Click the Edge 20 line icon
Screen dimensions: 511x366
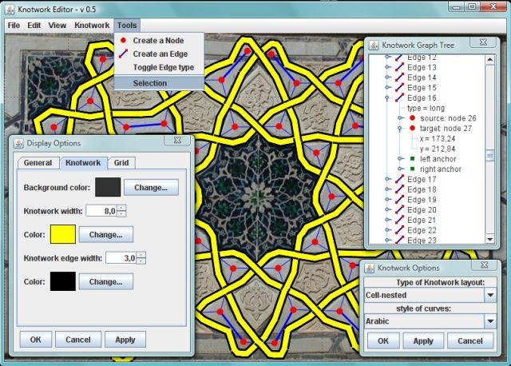point(399,209)
